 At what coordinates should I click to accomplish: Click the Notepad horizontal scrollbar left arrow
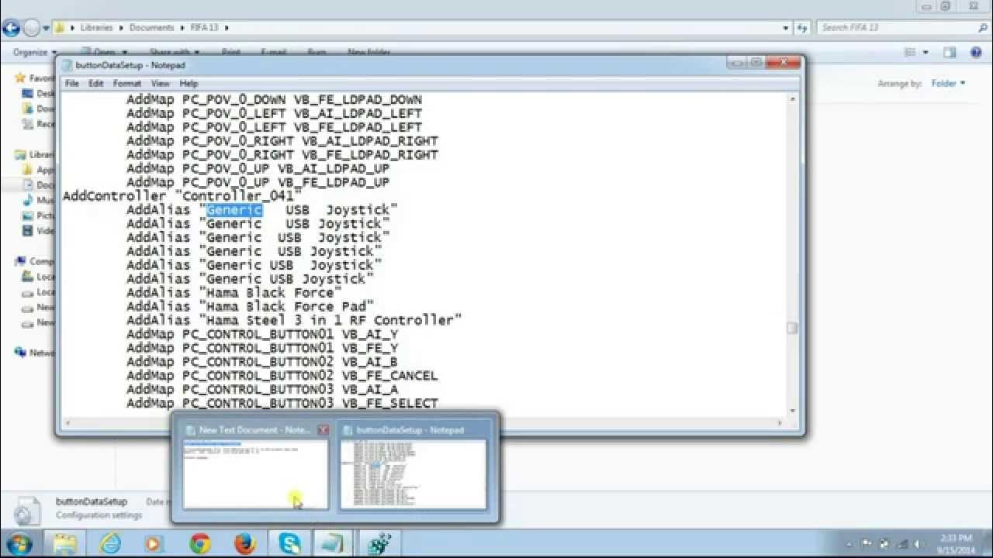pyautogui.click(x=67, y=422)
